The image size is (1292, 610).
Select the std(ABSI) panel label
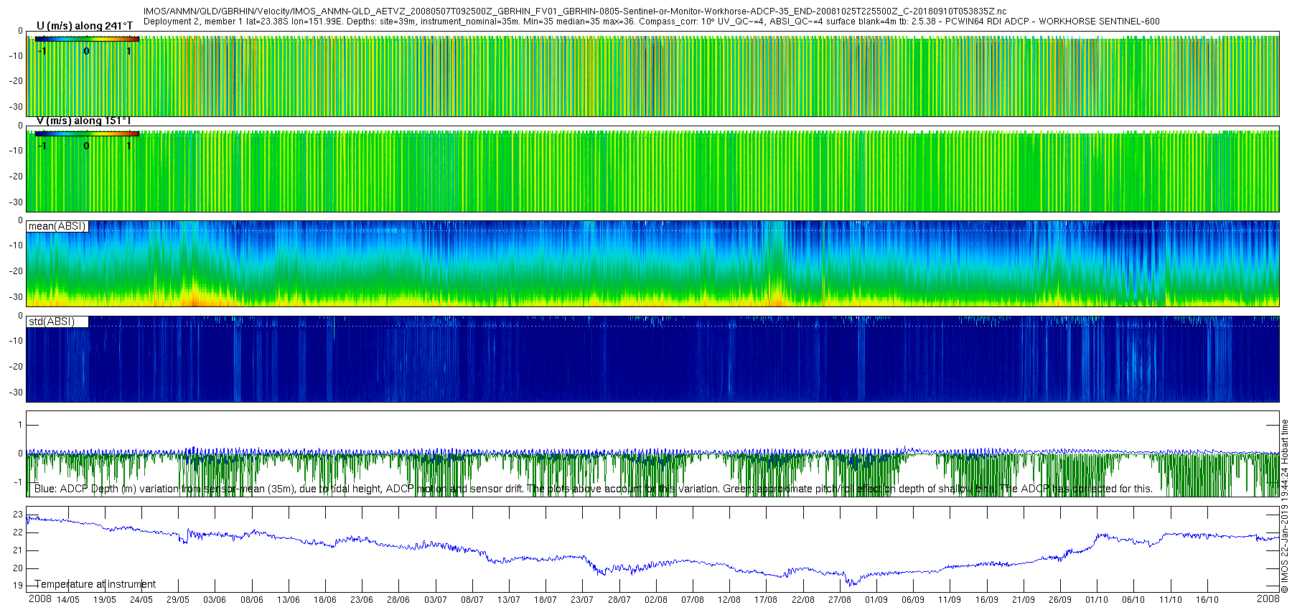[x=57, y=322]
